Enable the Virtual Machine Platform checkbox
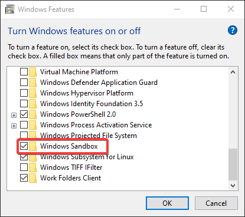 click(24, 72)
